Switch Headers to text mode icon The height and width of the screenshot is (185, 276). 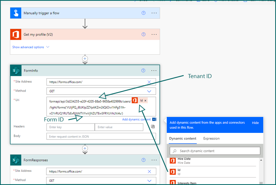pyautogui.click(x=153, y=126)
